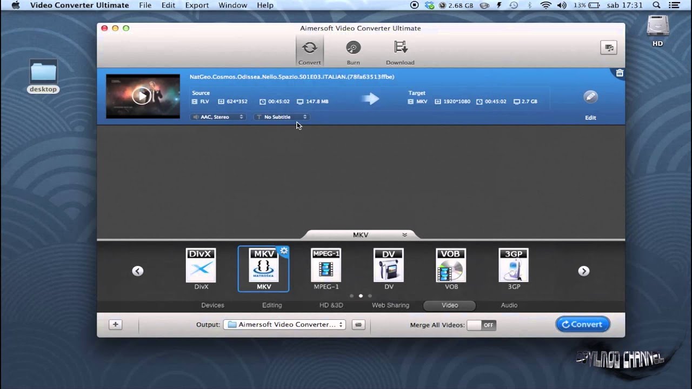The width and height of the screenshot is (692, 389).
Task: Click the target size 2.7 GB
Action: click(x=529, y=102)
